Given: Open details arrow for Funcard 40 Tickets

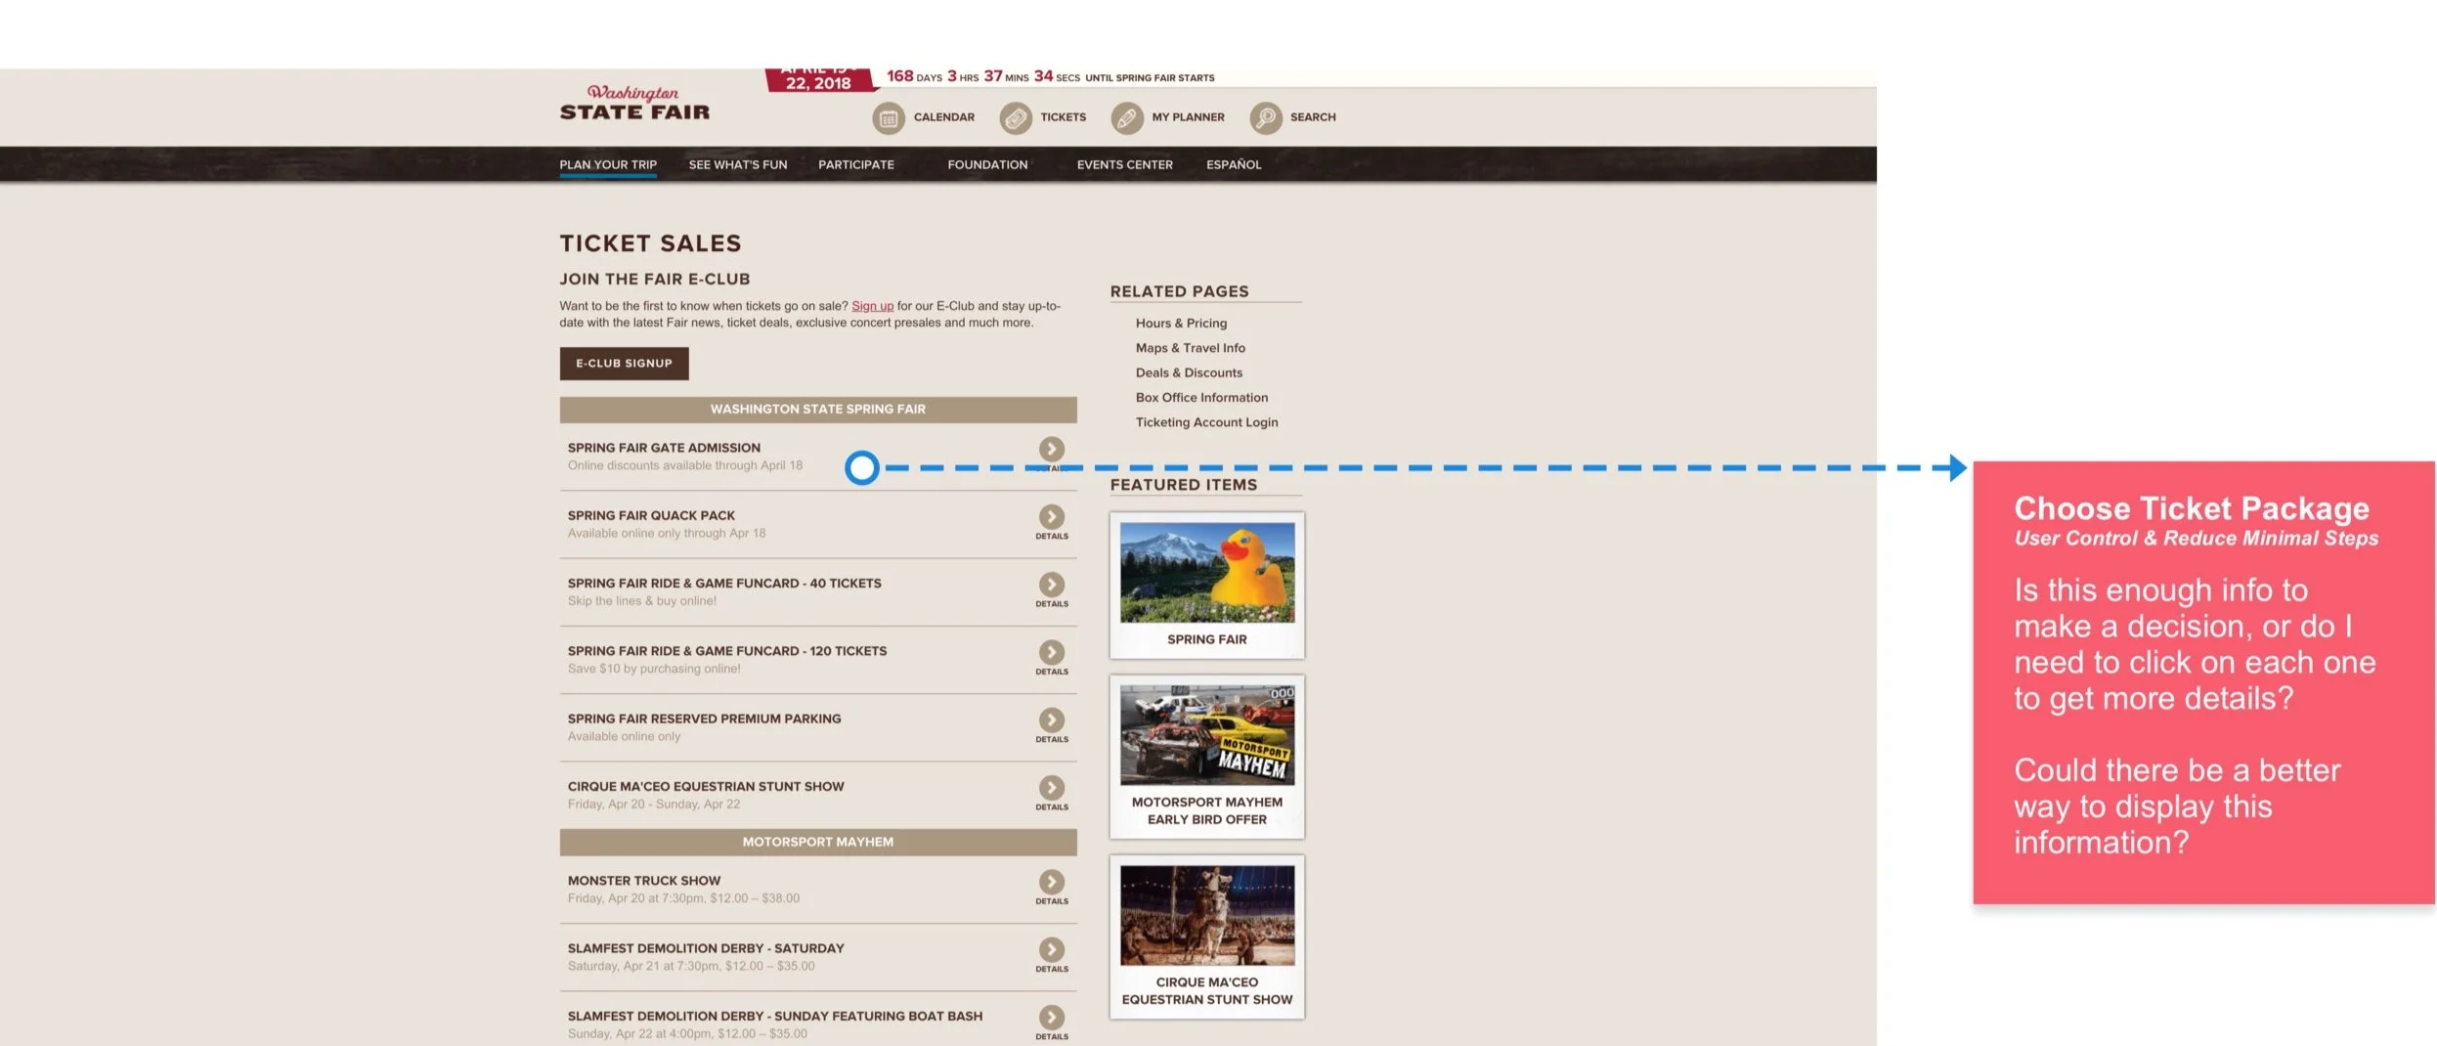Looking at the screenshot, I should (1052, 585).
